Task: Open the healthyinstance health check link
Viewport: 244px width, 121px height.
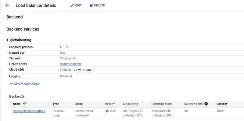Action: point(71,64)
